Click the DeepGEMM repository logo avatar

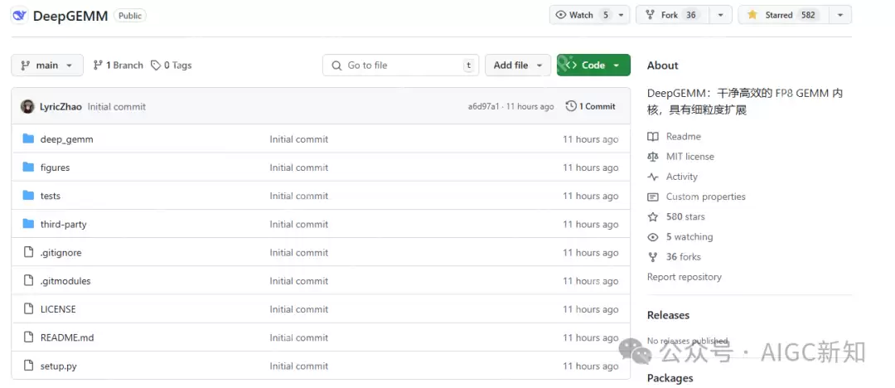(x=19, y=15)
